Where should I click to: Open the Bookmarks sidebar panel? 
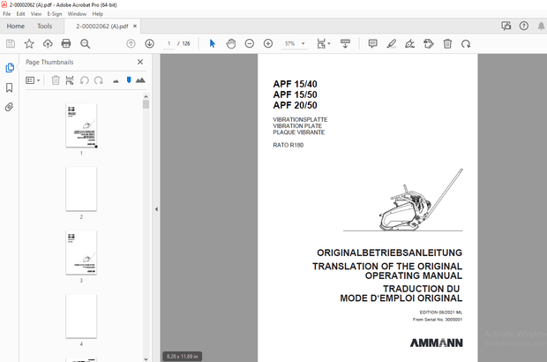(x=10, y=87)
